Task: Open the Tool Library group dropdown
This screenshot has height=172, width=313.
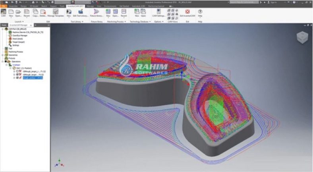Action: pyautogui.click(x=83, y=21)
